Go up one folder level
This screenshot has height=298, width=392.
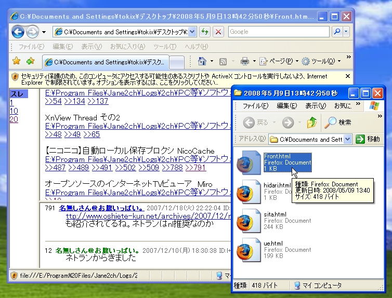tap(312, 123)
